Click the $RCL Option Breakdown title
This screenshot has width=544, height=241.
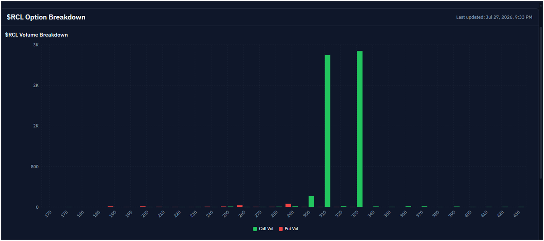pyautogui.click(x=46, y=17)
